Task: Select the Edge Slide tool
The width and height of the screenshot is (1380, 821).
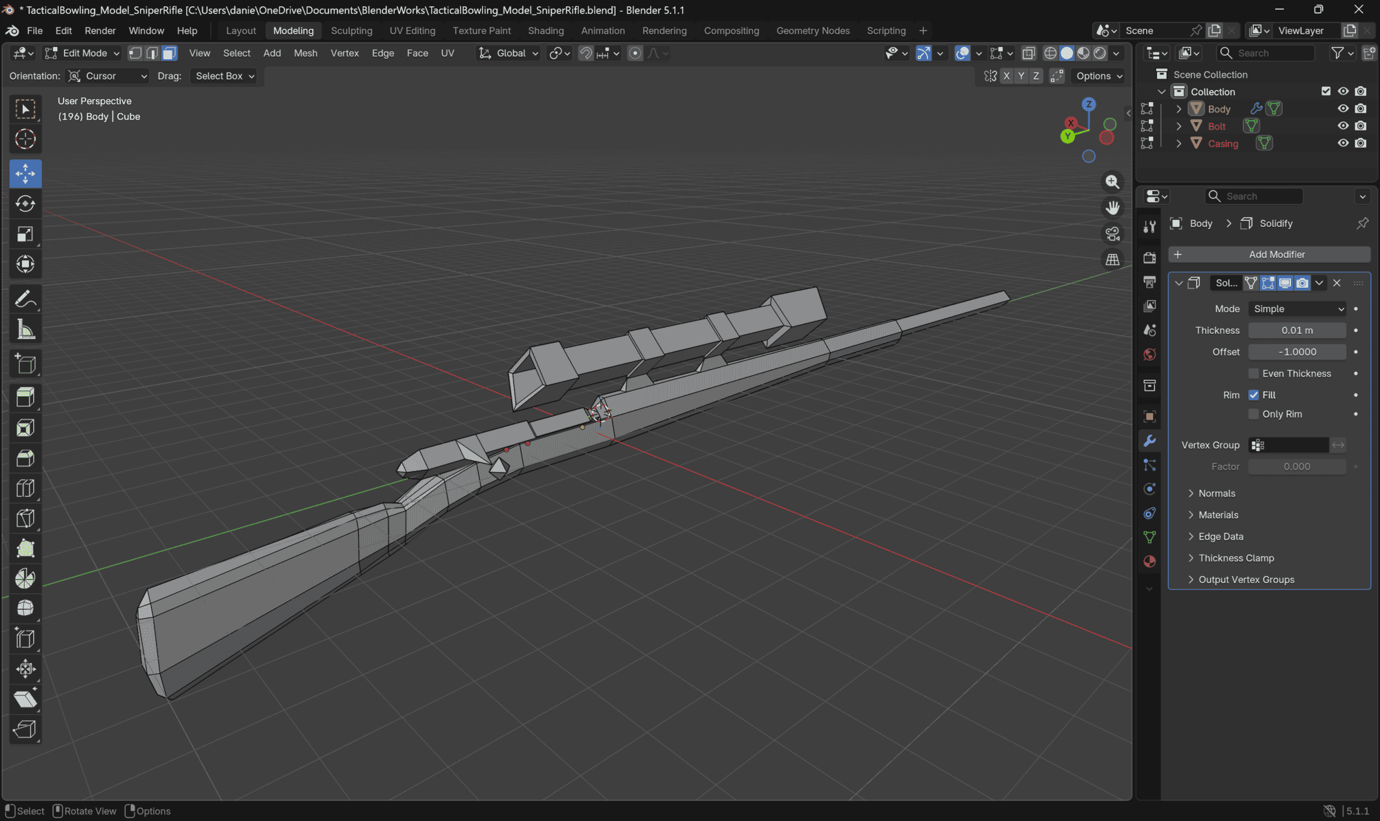Action: pyautogui.click(x=26, y=639)
